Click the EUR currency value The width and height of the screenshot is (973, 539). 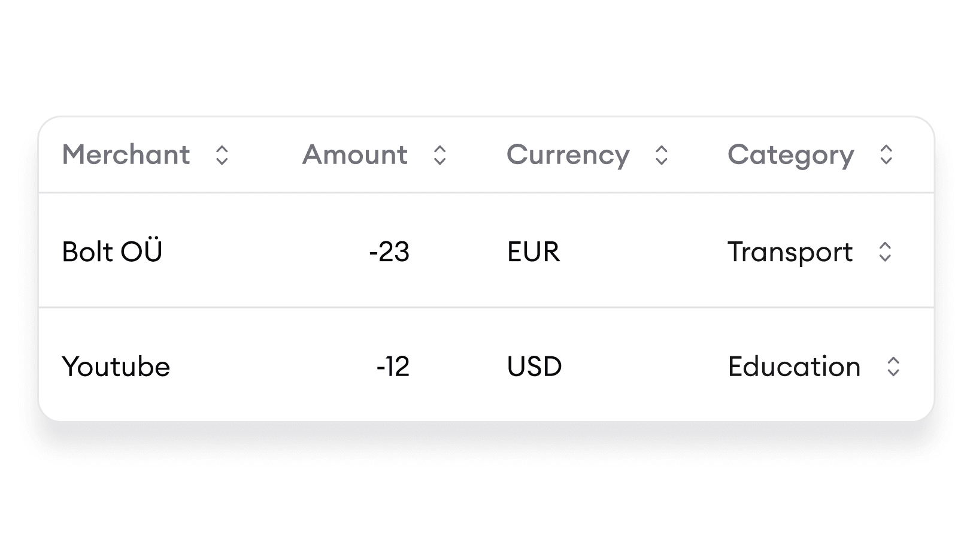(x=533, y=252)
